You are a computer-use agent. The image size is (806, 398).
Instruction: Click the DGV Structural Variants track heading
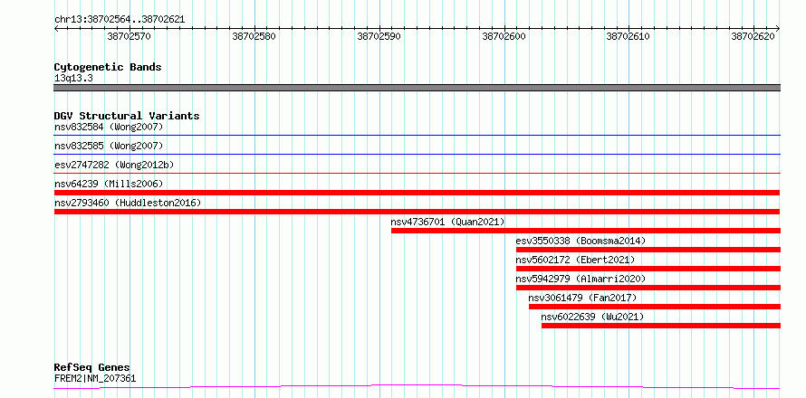coord(127,116)
